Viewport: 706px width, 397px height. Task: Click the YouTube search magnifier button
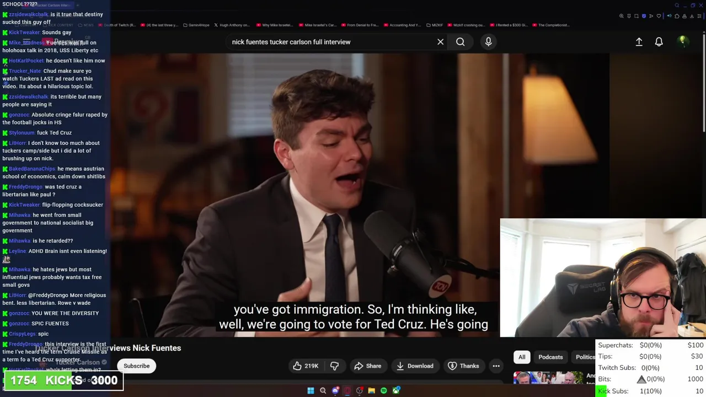[x=460, y=42]
